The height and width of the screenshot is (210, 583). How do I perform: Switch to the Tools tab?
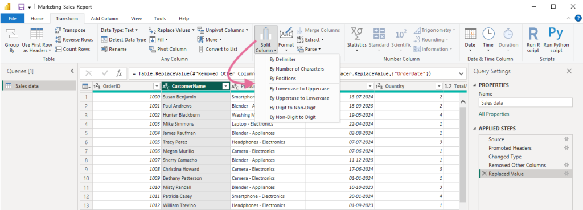point(160,18)
